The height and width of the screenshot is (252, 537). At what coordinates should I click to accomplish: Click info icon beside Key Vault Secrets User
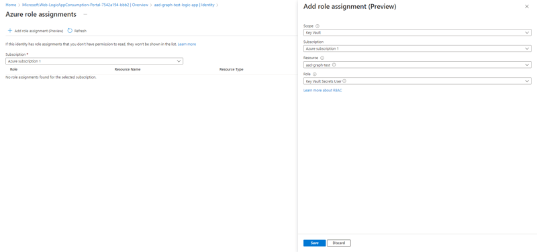point(344,81)
